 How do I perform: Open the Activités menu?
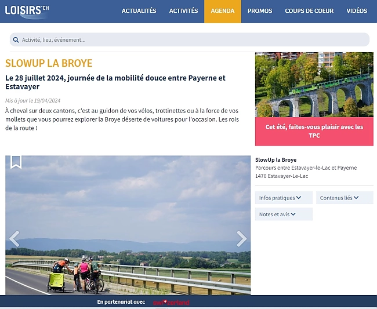point(183,11)
